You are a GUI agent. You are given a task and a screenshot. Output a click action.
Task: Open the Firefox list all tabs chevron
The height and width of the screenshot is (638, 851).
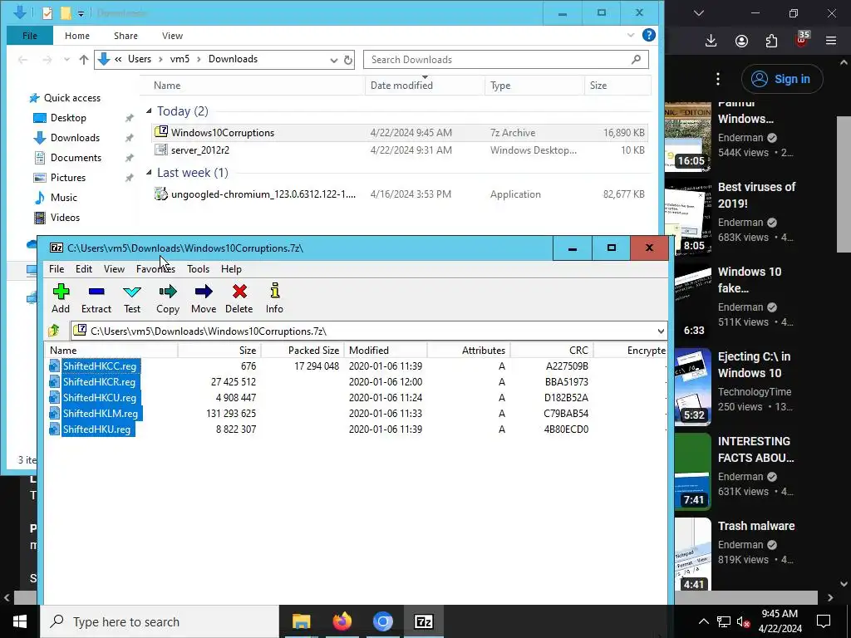click(x=699, y=13)
